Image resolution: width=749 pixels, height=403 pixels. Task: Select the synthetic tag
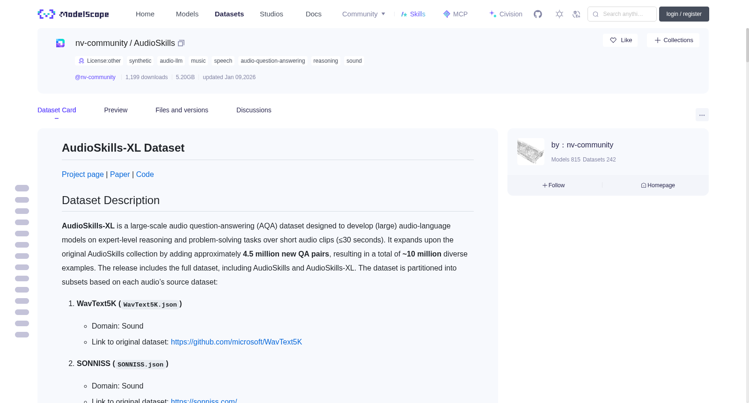(x=140, y=61)
